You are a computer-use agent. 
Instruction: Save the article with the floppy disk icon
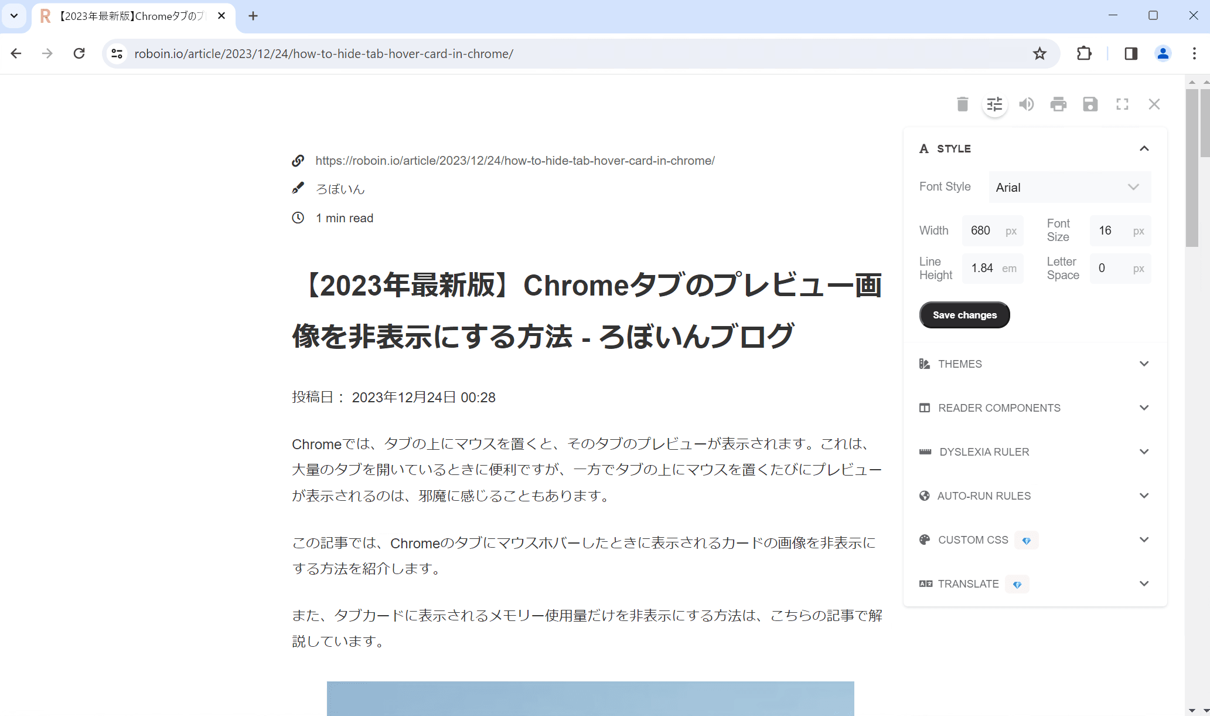tap(1090, 104)
